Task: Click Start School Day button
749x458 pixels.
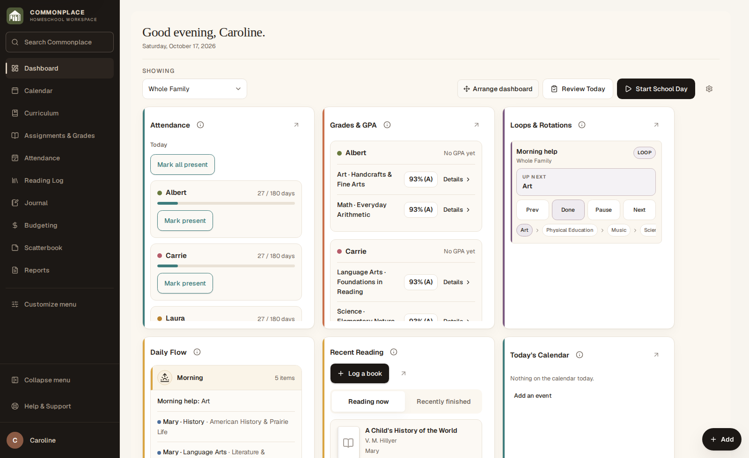Action: click(x=656, y=89)
